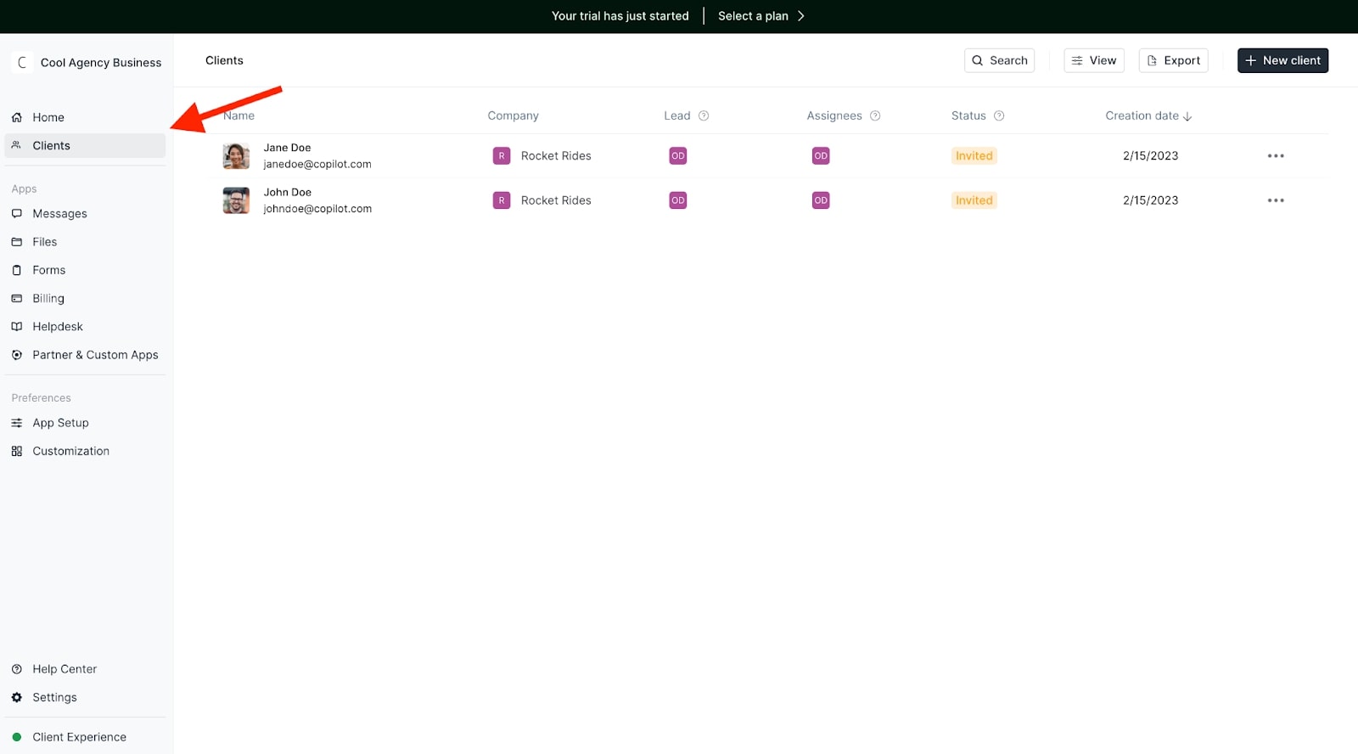Go to Billing in the sidebar
This screenshot has height=754, width=1358.
pos(48,299)
